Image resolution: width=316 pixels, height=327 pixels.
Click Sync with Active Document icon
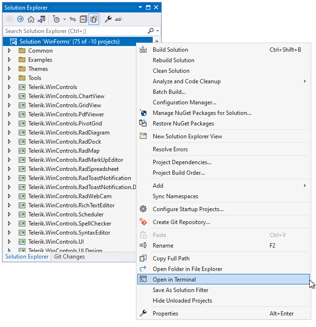73,19
